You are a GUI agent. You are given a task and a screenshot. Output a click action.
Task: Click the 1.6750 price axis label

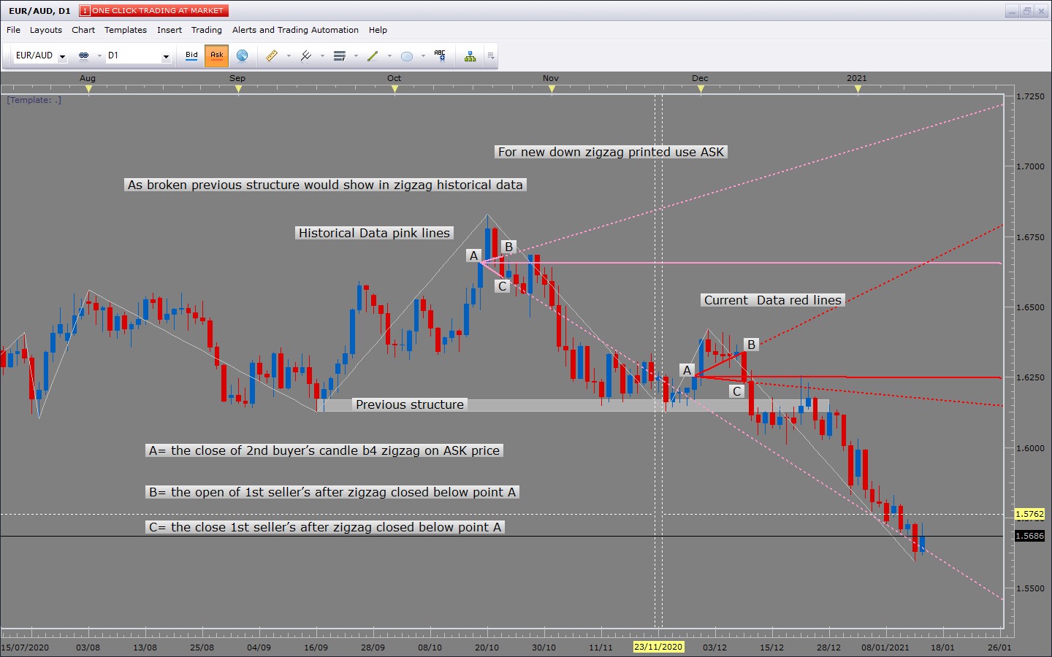(1030, 237)
